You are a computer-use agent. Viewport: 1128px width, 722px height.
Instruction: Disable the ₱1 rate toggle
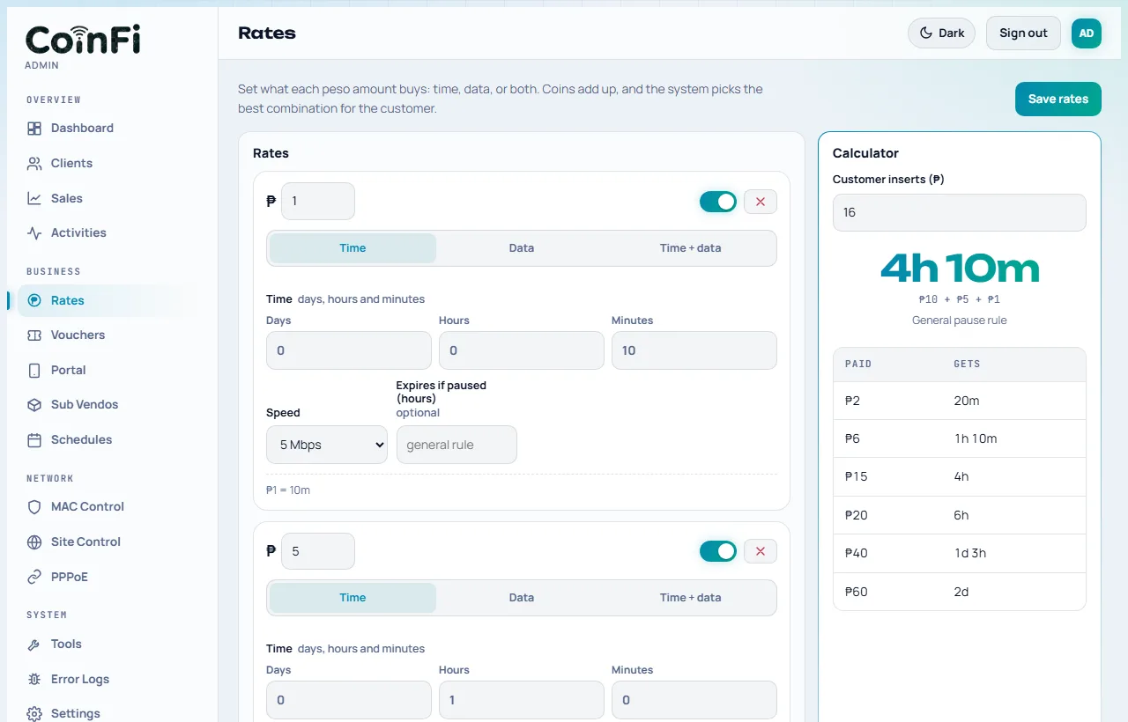click(x=718, y=202)
